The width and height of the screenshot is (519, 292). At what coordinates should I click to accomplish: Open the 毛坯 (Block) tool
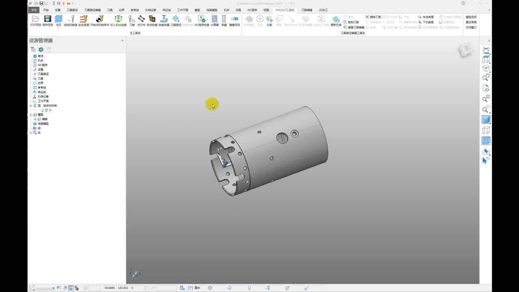[x=58, y=19]
